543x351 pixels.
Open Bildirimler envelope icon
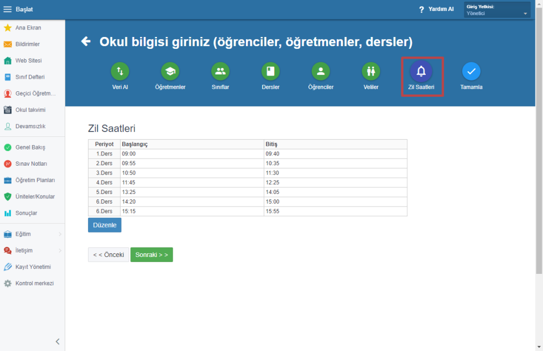coord(8,44)
